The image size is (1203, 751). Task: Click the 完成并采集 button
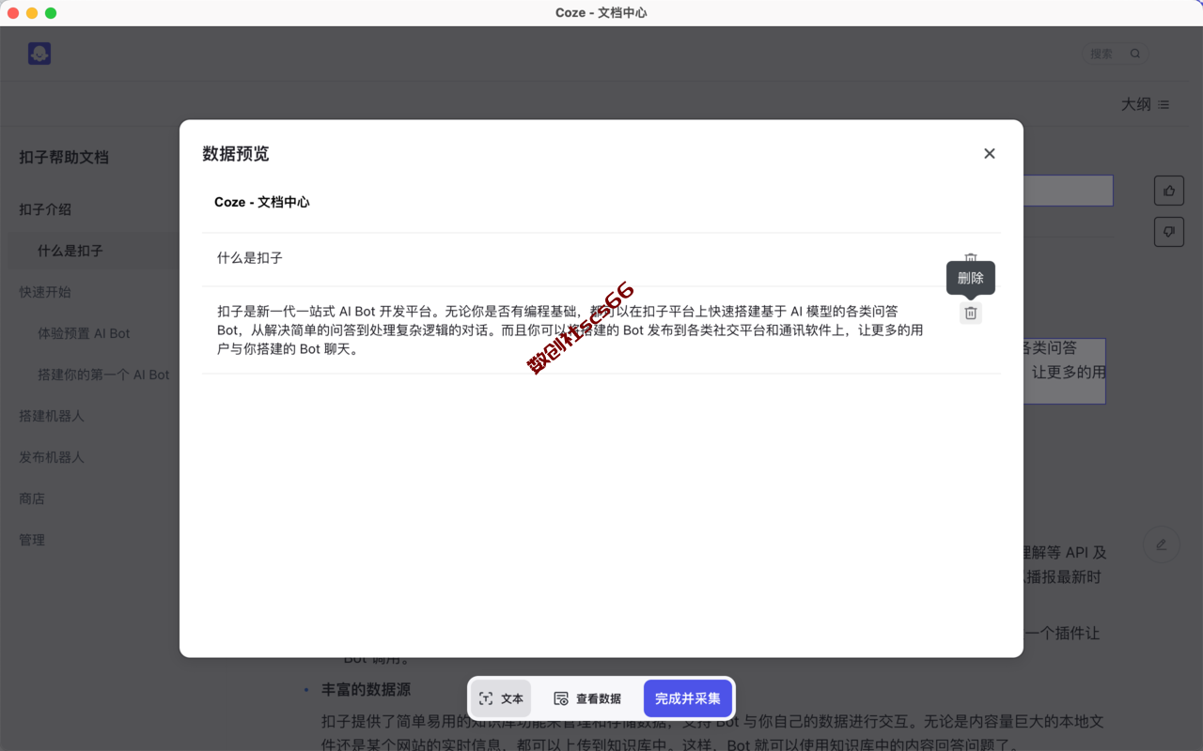pyautogui.click(x=688, y=698)
